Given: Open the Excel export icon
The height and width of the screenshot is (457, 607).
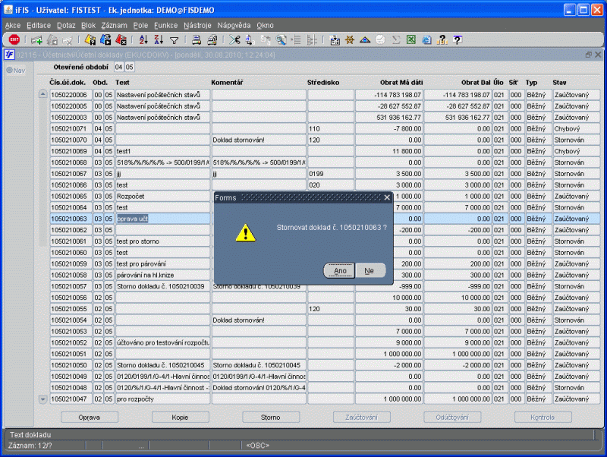Looking at the screenshot, I should pos(410,39).
